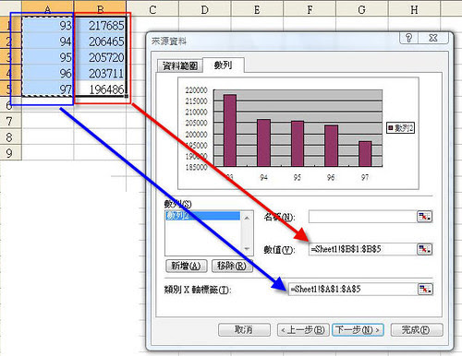Switch to the 資料範圍 tab
The height and width of the screenshot is (356, 462).
180,65
